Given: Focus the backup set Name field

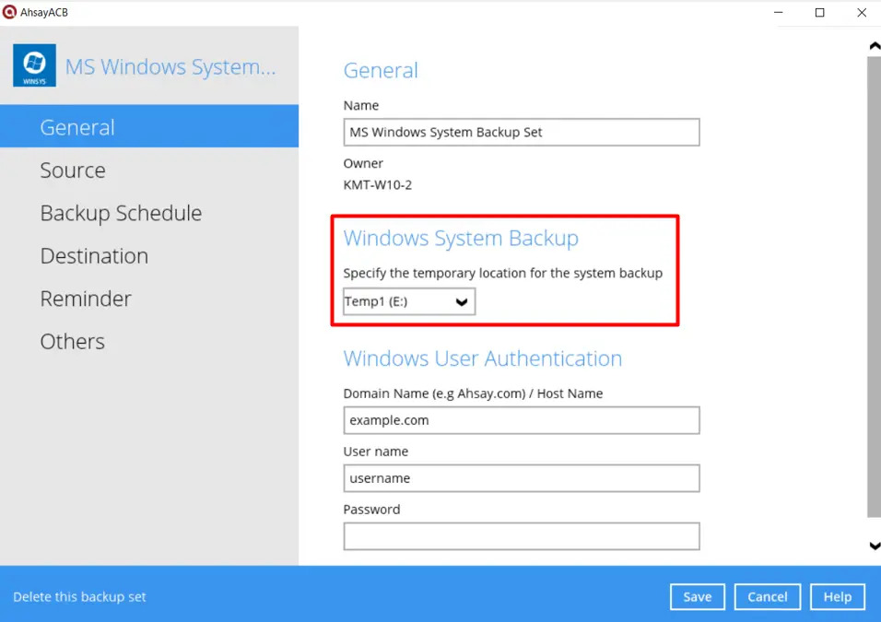Looking at the screenshot, I should pos(521,132).
